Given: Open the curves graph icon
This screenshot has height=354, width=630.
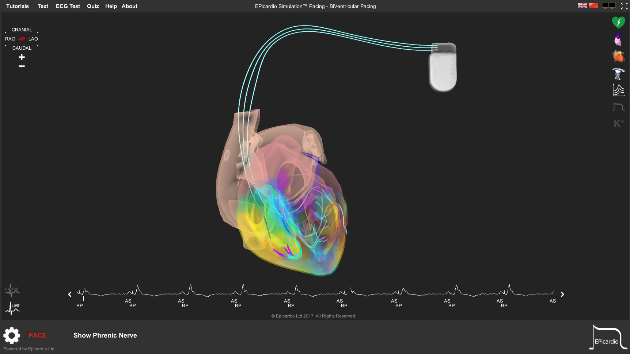Looking at the screenshot, I should click(x=618, y=90).
